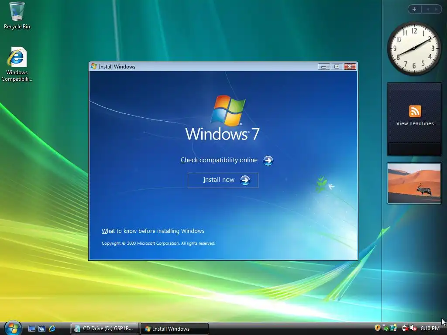The image size is (447, 335).
Task: Minimize the Install Windows window
Action: 323,66
